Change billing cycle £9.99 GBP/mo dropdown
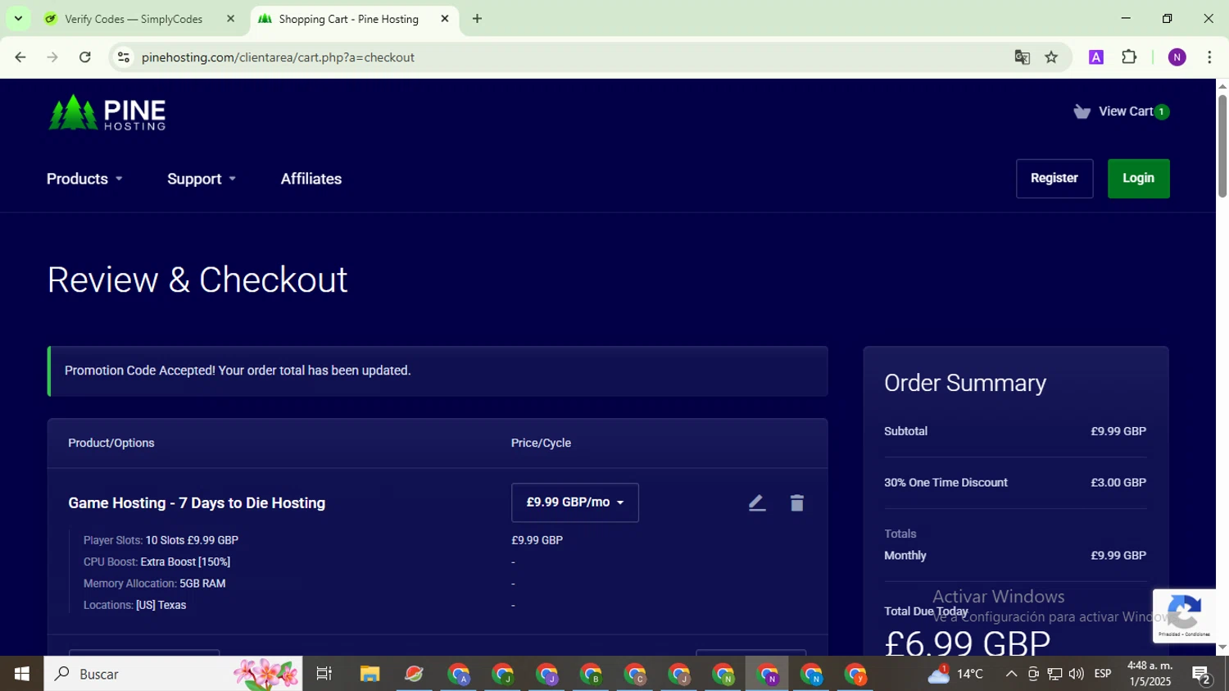 [575, 502]
